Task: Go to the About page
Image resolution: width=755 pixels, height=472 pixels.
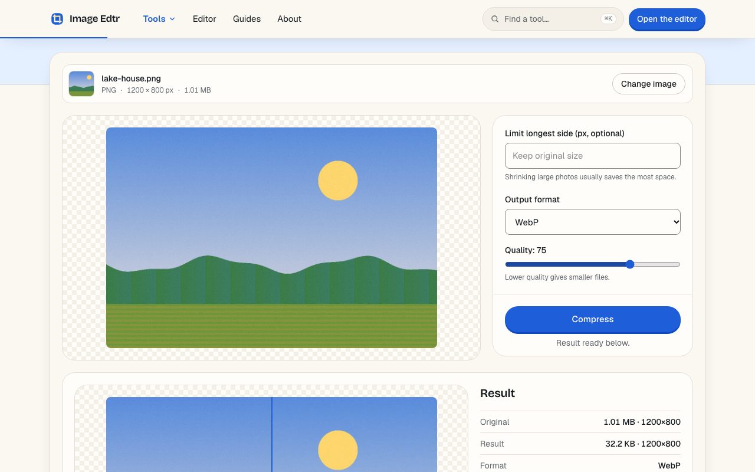Action: coord(290,19)
